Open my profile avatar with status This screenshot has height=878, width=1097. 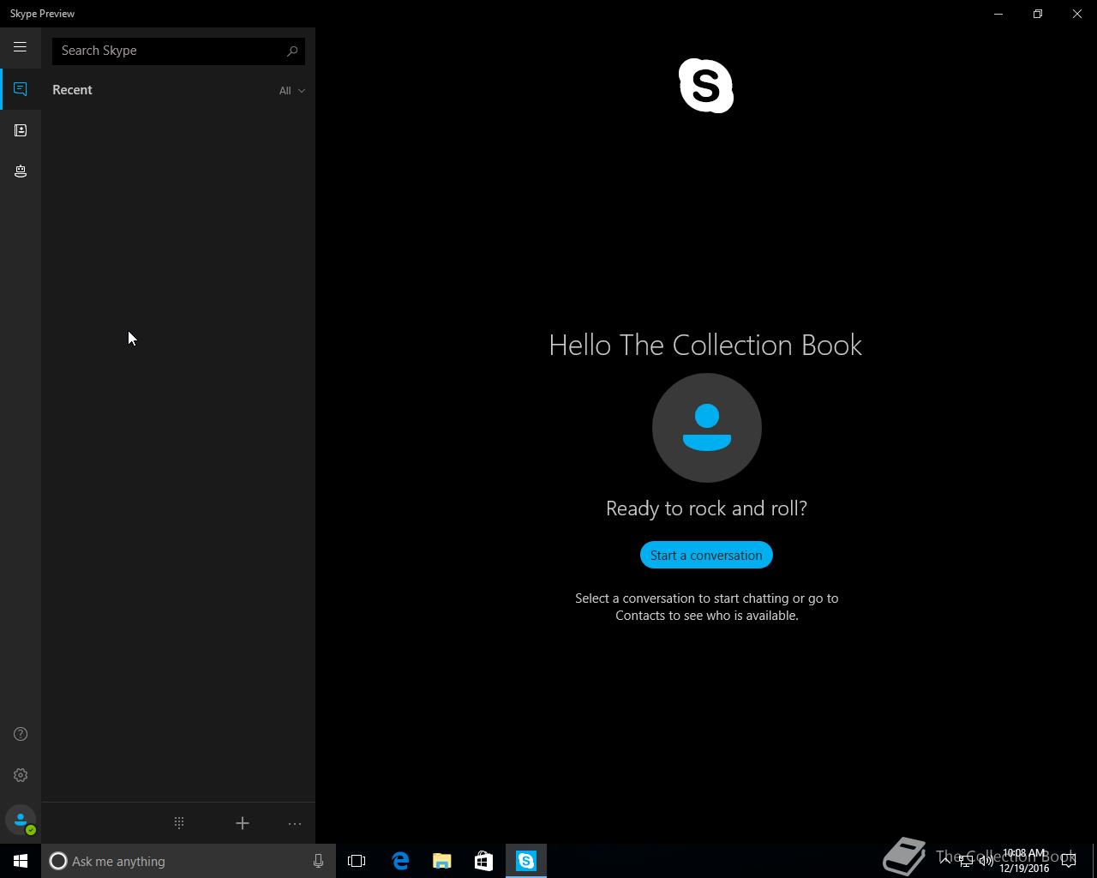pyautogui.click(x=21, y=821)
